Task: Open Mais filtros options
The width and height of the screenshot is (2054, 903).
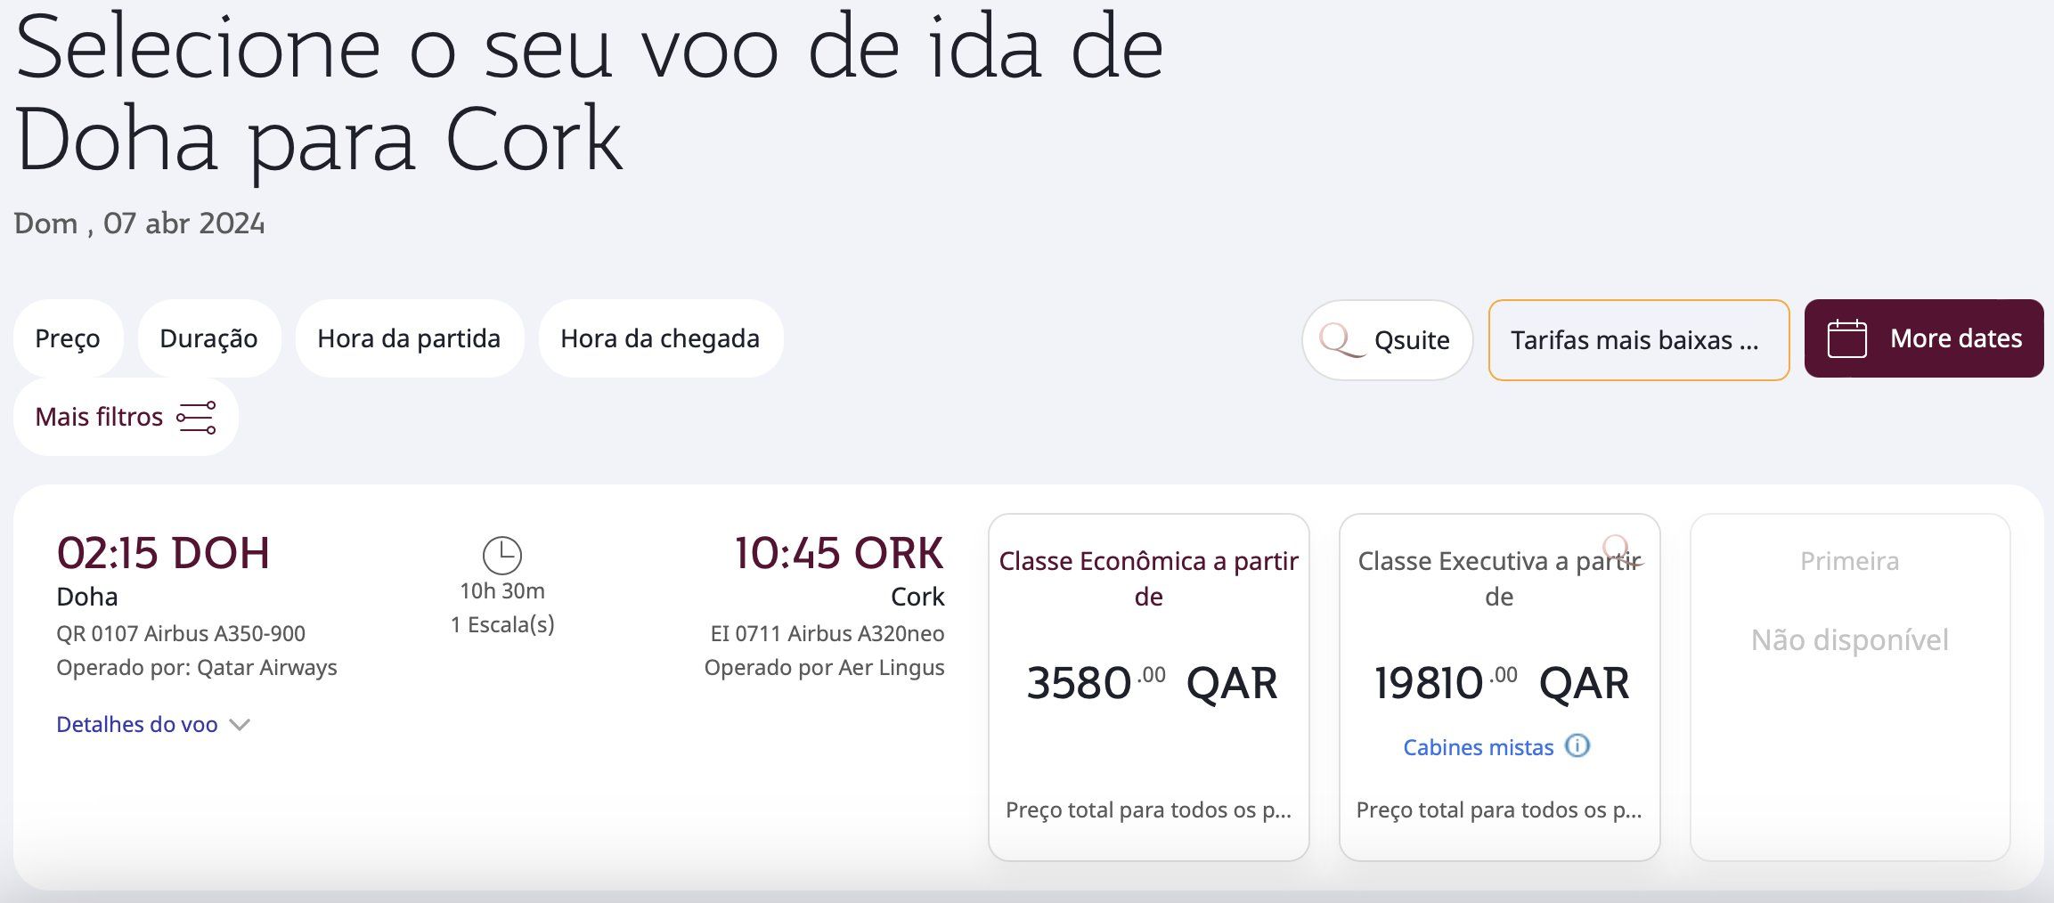Action: click(126, 417)
